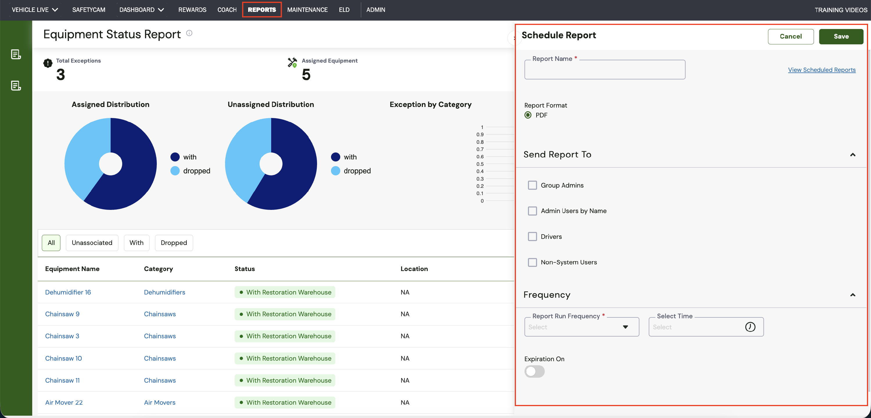Viewport: 871px width, 418px height.
Task: Open the Dashboard menu
Action: [x=141, y=10]
